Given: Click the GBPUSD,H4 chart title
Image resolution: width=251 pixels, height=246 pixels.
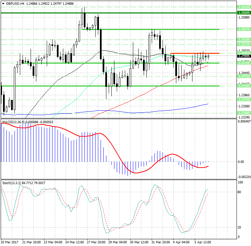Looking at the screenshot, I should [x=13, y=3].
